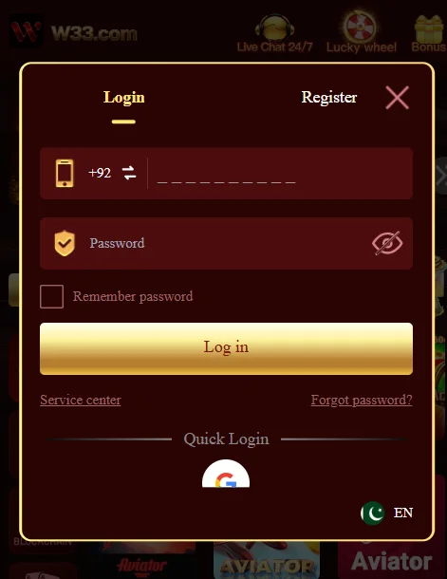Toggle password visibility eye icon
The height and width of the screenshot is (579, 447).
pyautogui.click(x=387, y=243)
